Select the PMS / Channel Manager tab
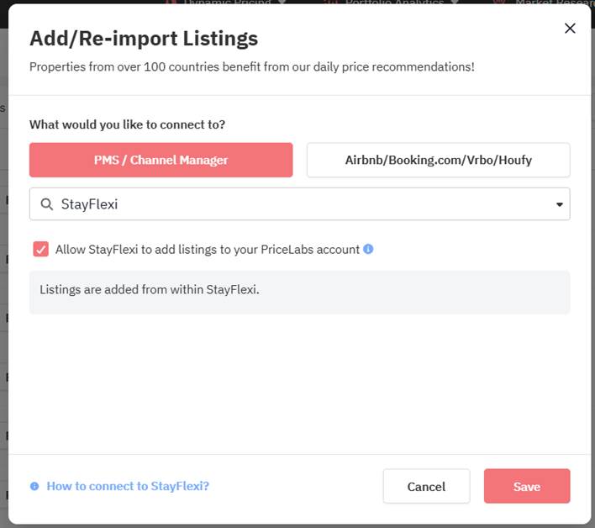595x528 pixels. 161,160
